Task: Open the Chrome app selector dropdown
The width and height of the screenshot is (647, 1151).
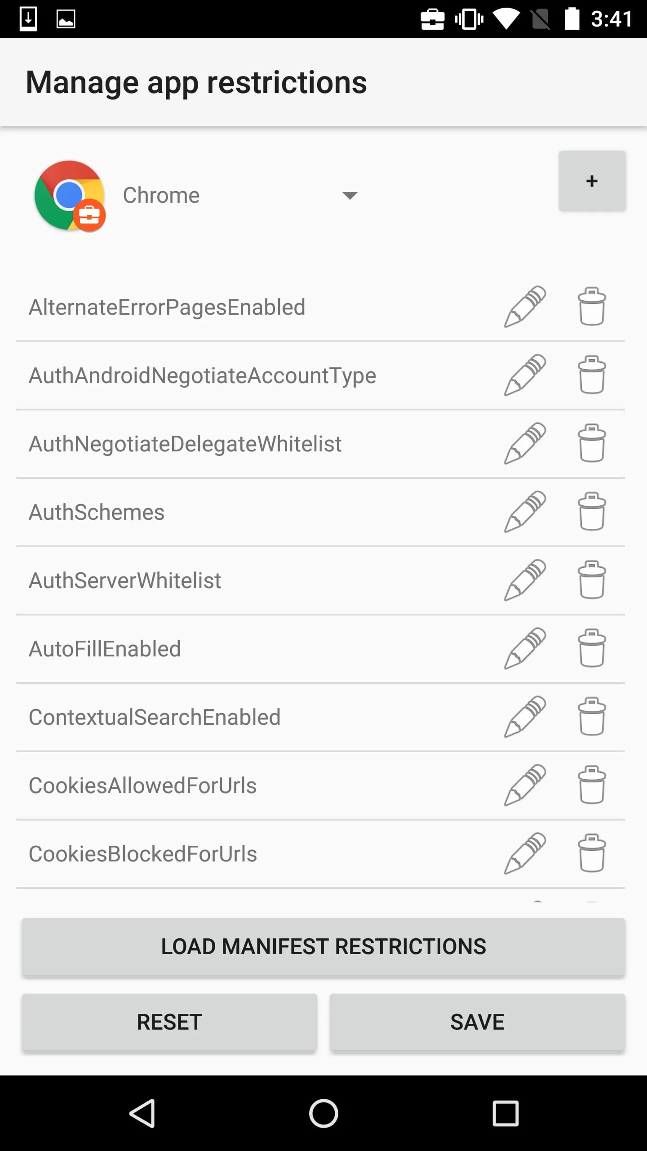Action: (349, 196)
